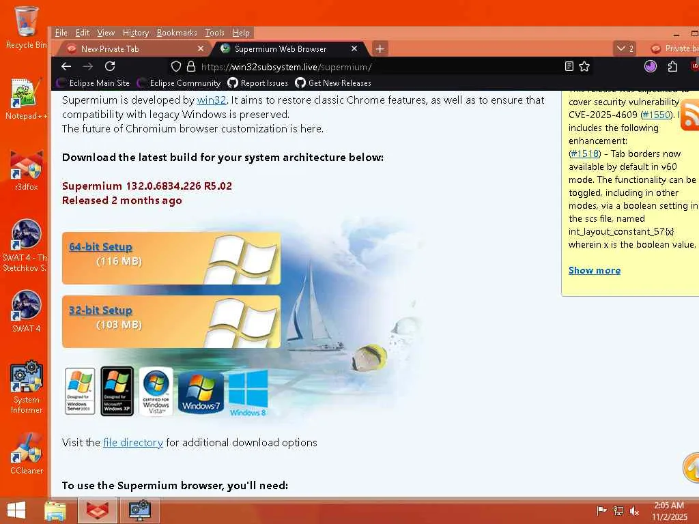Download the 64-bit Setup
This screenshot has height=524, width=699.
(101, 247)
